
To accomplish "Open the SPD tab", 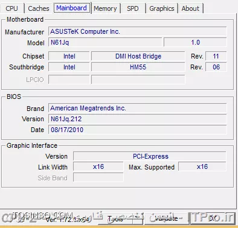I will (133, 8).
